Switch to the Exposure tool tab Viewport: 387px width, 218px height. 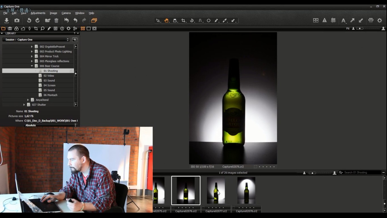tap(23, 29)
